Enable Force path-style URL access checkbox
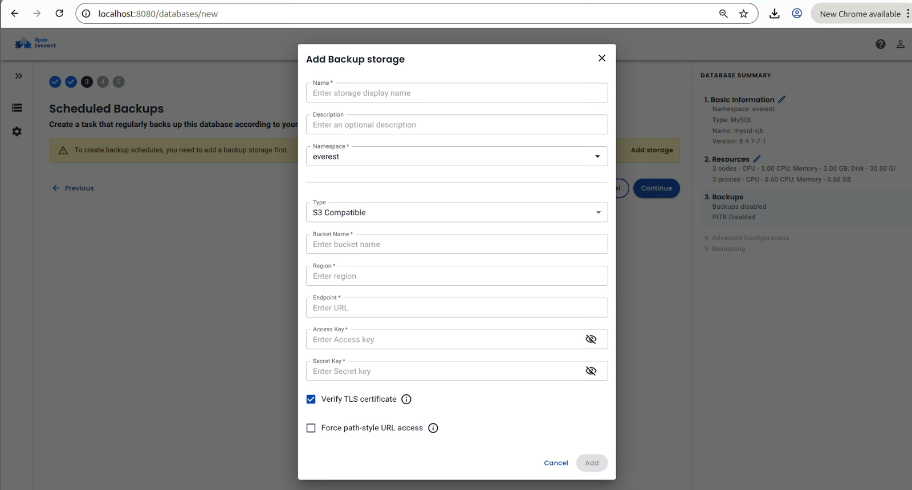 (x=311, y=428)
